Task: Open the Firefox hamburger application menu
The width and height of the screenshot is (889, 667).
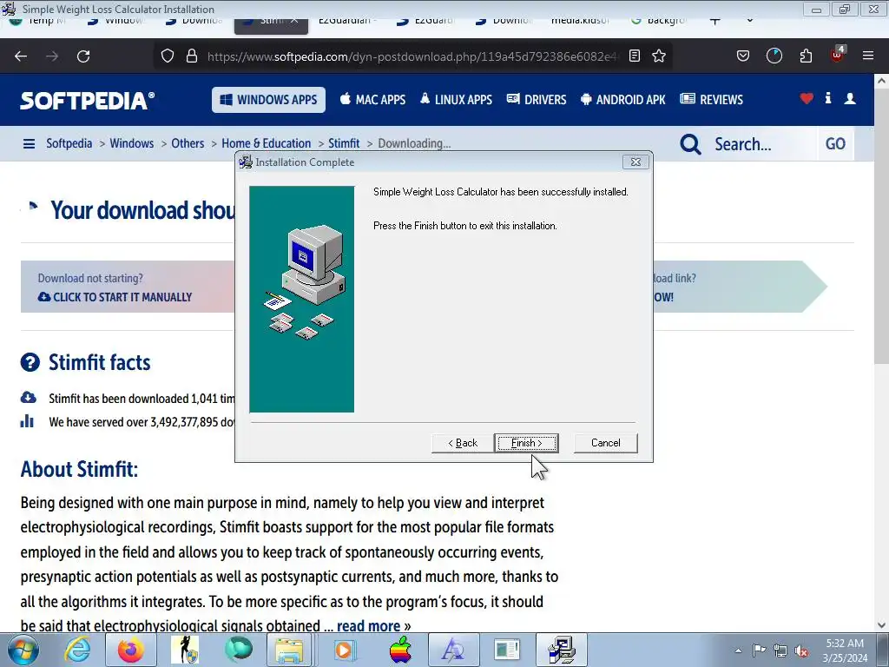Action: 868,56
